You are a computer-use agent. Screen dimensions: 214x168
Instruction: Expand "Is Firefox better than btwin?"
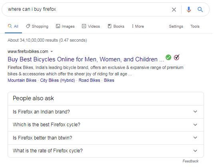click(x=106, y=138)
